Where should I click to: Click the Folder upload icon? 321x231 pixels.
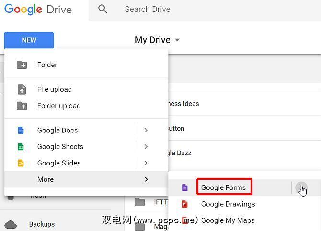pyautogui.click(x=22, y=106)
